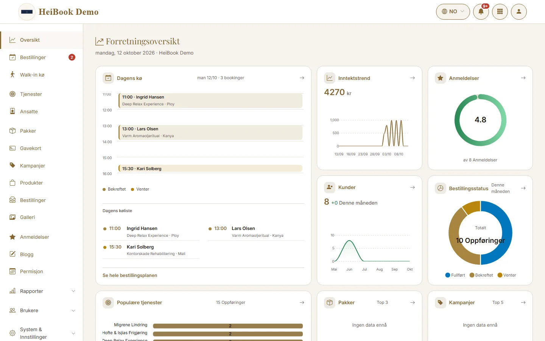The height and width of the screenshot is (341, 545).
Task: Click the HeiBook Demo logo image
Action: pos(27,12)
